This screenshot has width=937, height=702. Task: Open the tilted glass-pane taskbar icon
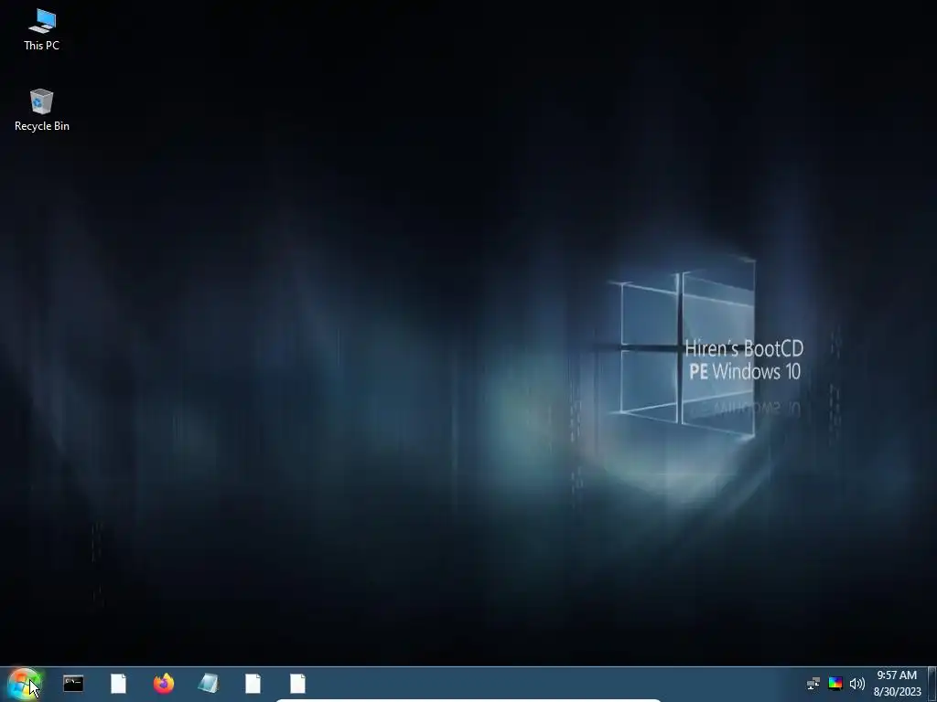point(208,684)
